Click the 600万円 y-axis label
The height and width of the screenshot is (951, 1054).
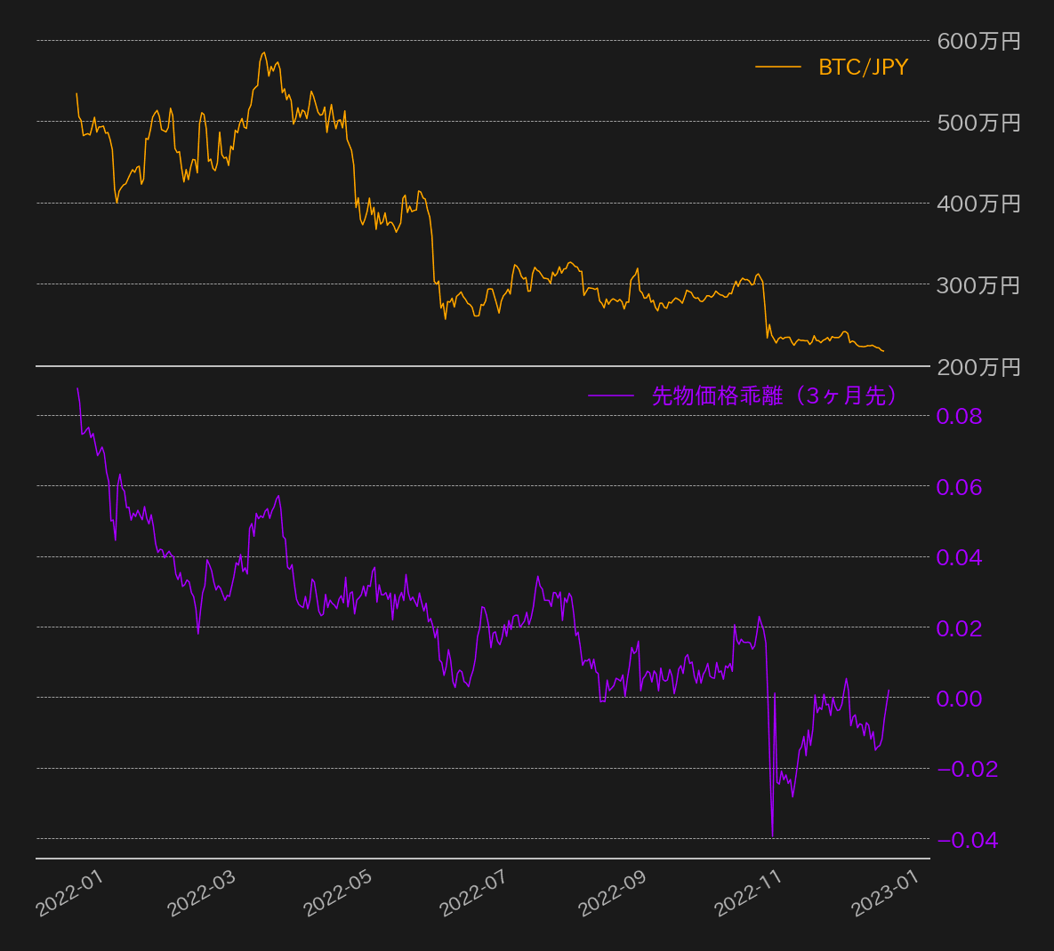point(978,41)
